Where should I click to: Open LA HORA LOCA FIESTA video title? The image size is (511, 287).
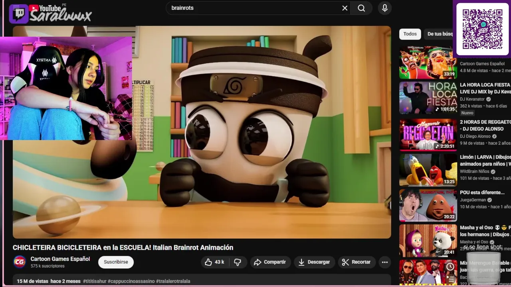[485, 88]
